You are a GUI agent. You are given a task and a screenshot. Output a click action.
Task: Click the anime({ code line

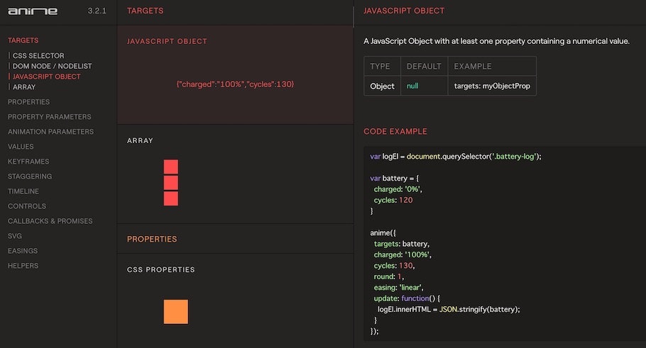pyautogui.click(x=383, y=232)
